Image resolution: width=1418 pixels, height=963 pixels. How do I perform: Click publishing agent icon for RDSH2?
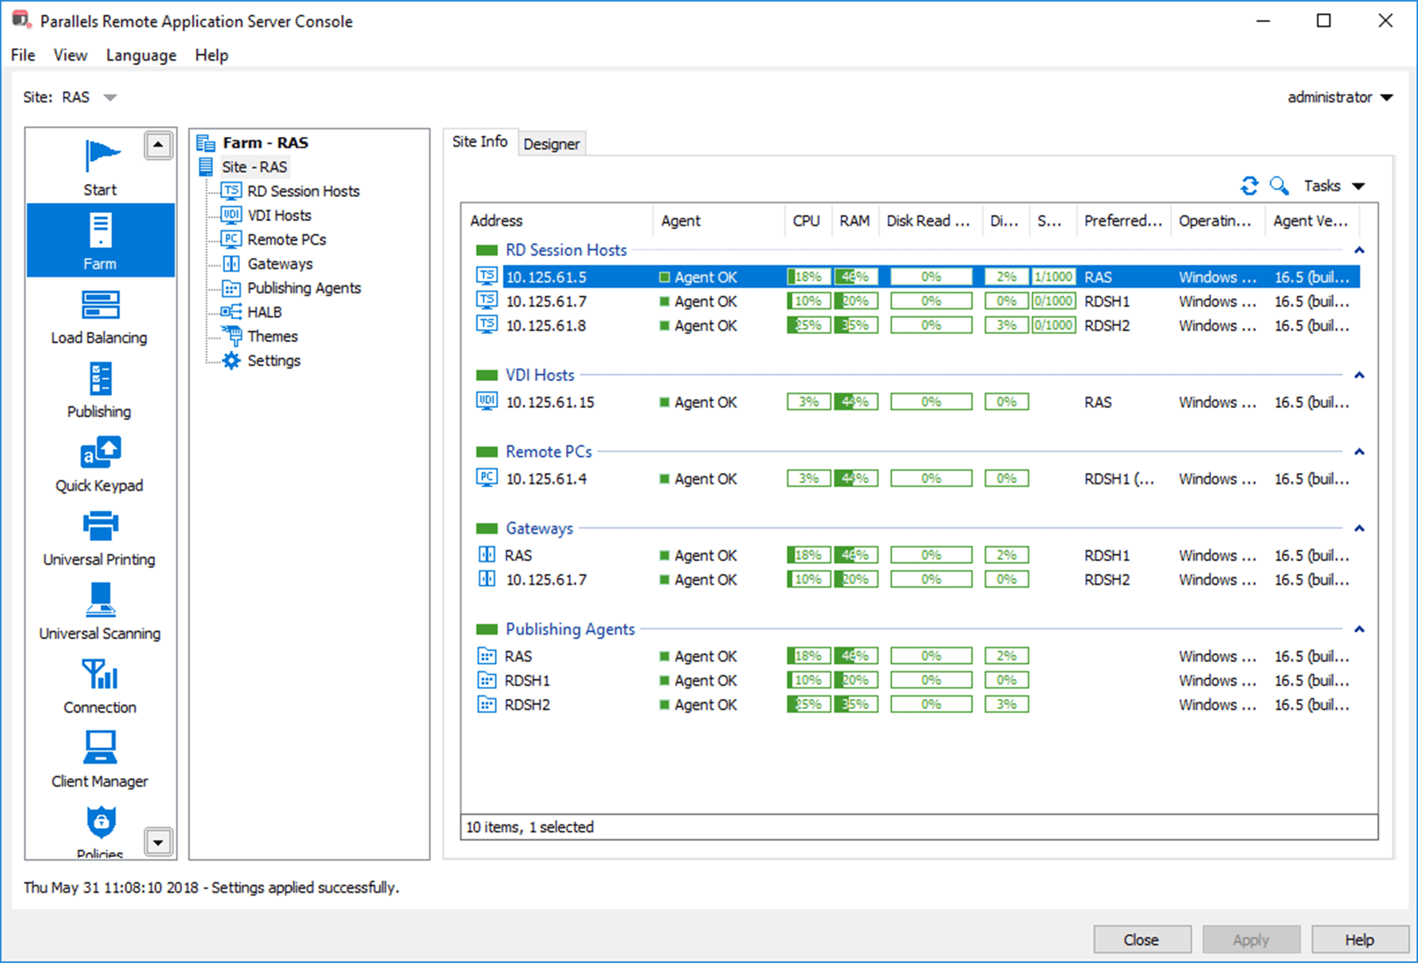pos(486,705)
